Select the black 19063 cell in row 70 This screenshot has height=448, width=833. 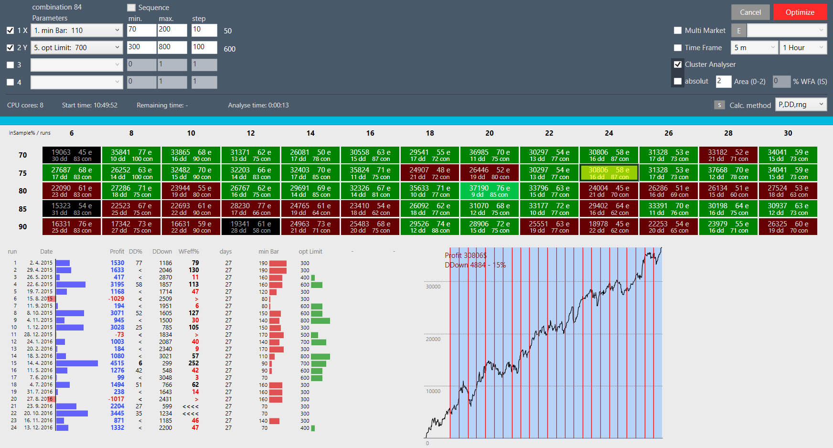pos(72,155)
